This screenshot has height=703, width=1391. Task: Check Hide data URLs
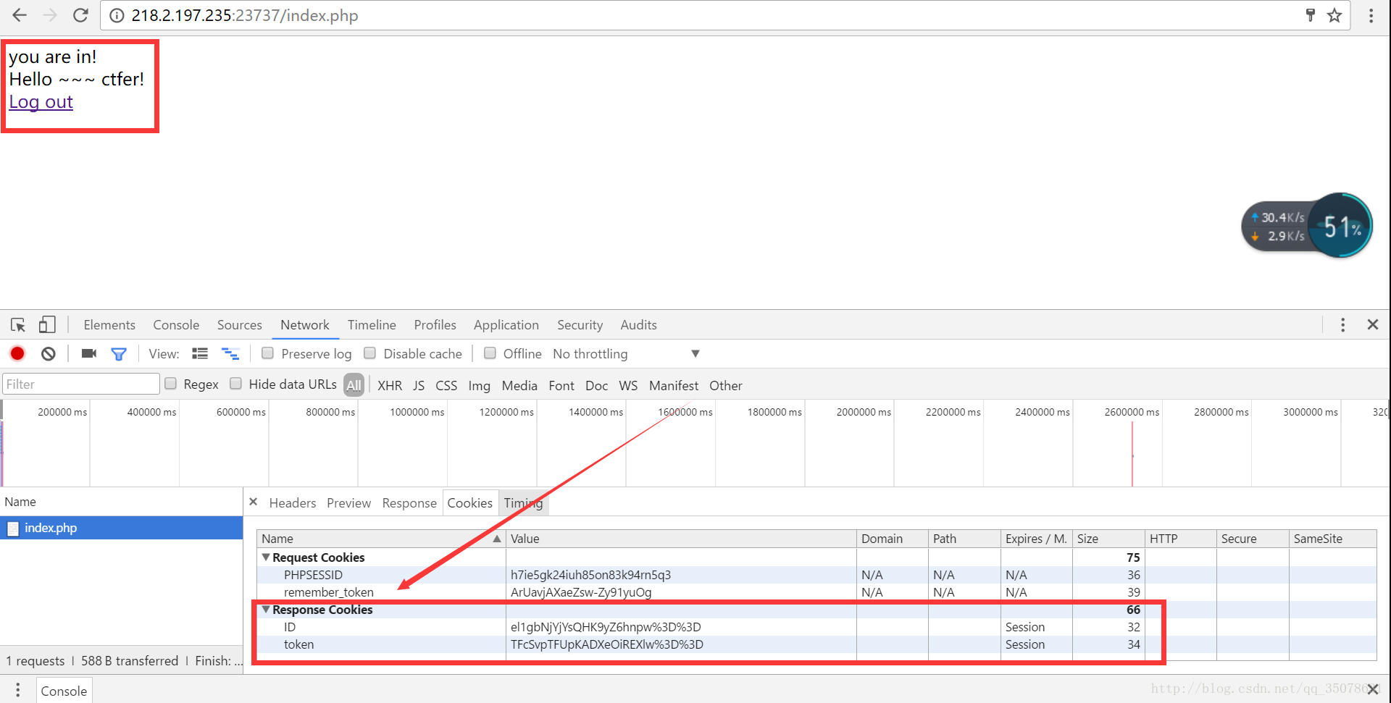tap(235, 384)
